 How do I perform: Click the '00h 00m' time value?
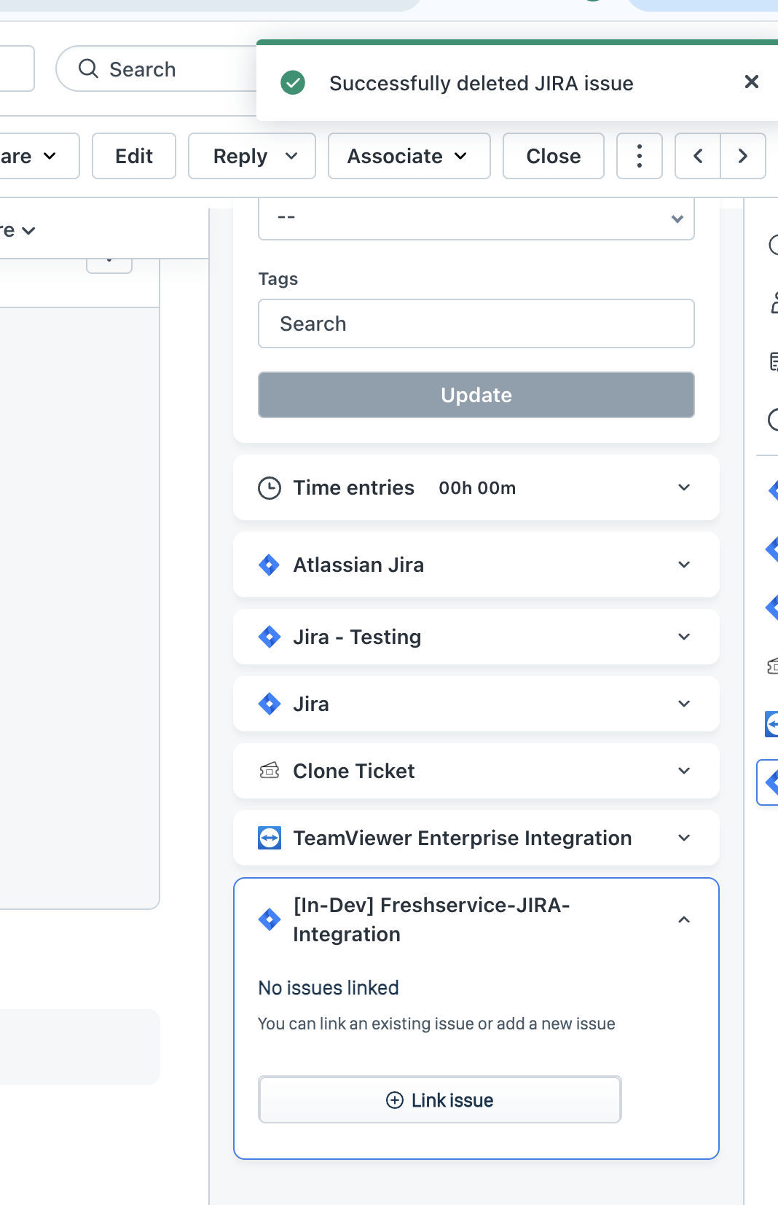(x=477, y=488)
